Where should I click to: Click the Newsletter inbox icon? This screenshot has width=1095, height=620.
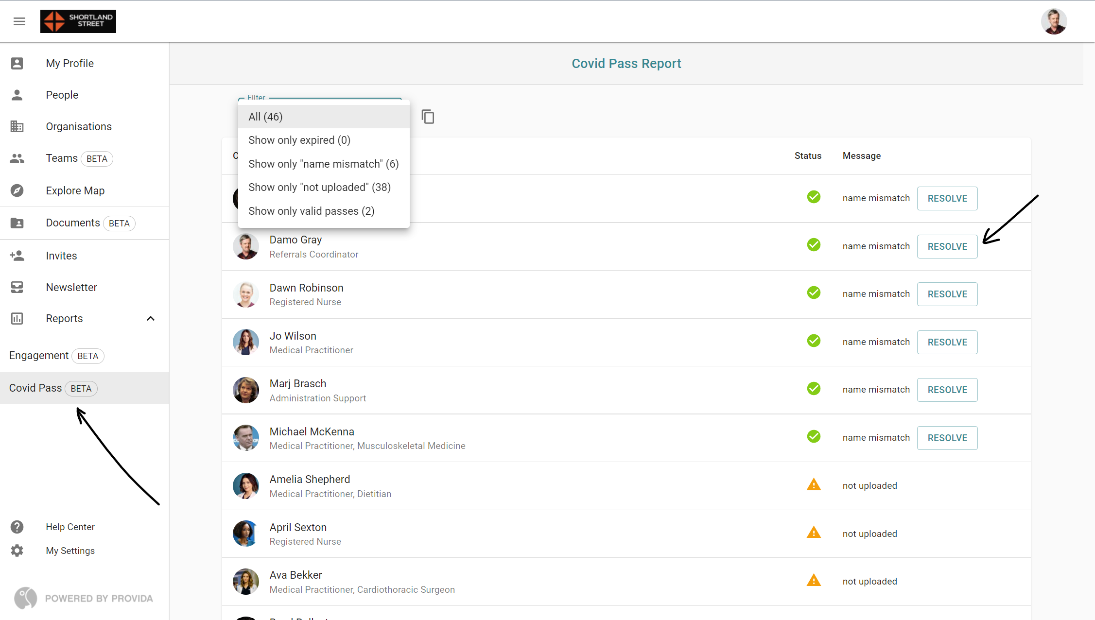pyautogui.click(x=17, y=287)
